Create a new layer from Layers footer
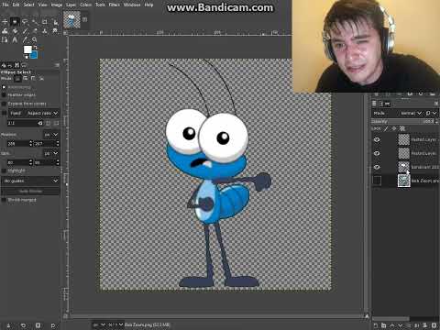This screenshot has height=330, width=440. [x=376, y=325]
